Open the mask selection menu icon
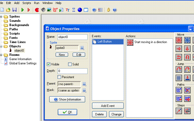The image size is (194, 121). pyautogui.click(x=84, y=90)
